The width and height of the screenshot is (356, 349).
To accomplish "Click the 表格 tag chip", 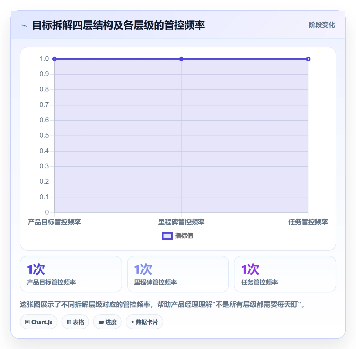I will (75, 322).
